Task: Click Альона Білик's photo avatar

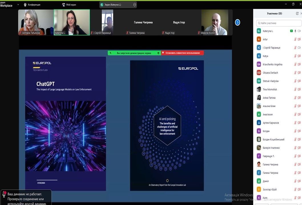Action: pos(259,106)
